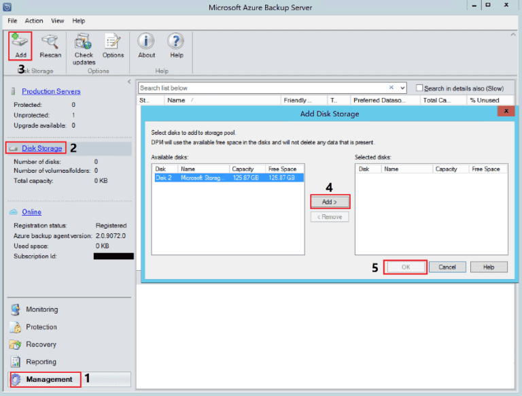Enable Search in details also (Slow)
The image size is (522, 396).
[419, 88]
